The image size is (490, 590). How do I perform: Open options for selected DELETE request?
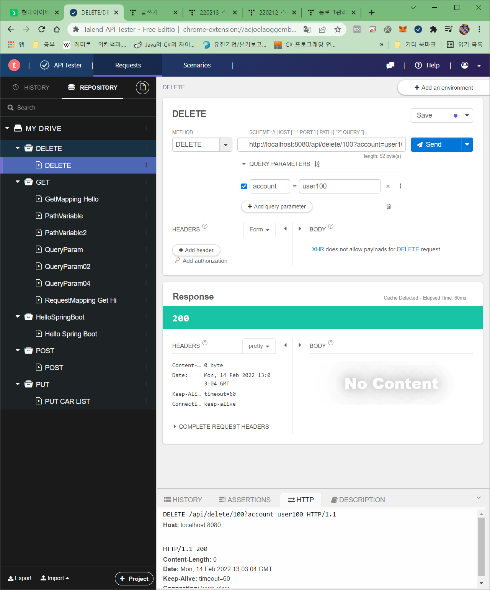[x=146, y=165]
